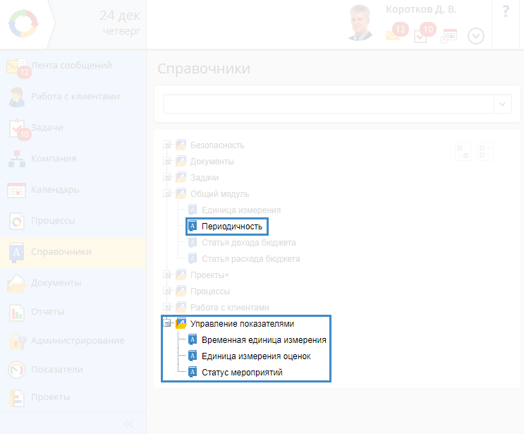
Task: Open Отчеты section in sidebar
Action: click(x=73, y=312)
